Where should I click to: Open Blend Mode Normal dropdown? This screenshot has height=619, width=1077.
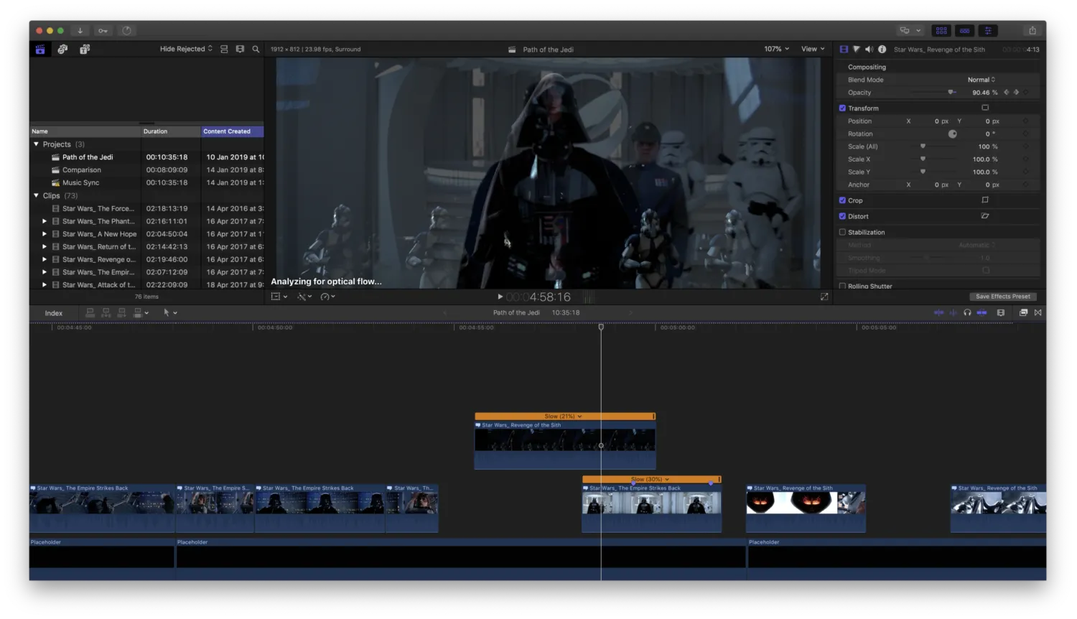(x=981, y=80)
